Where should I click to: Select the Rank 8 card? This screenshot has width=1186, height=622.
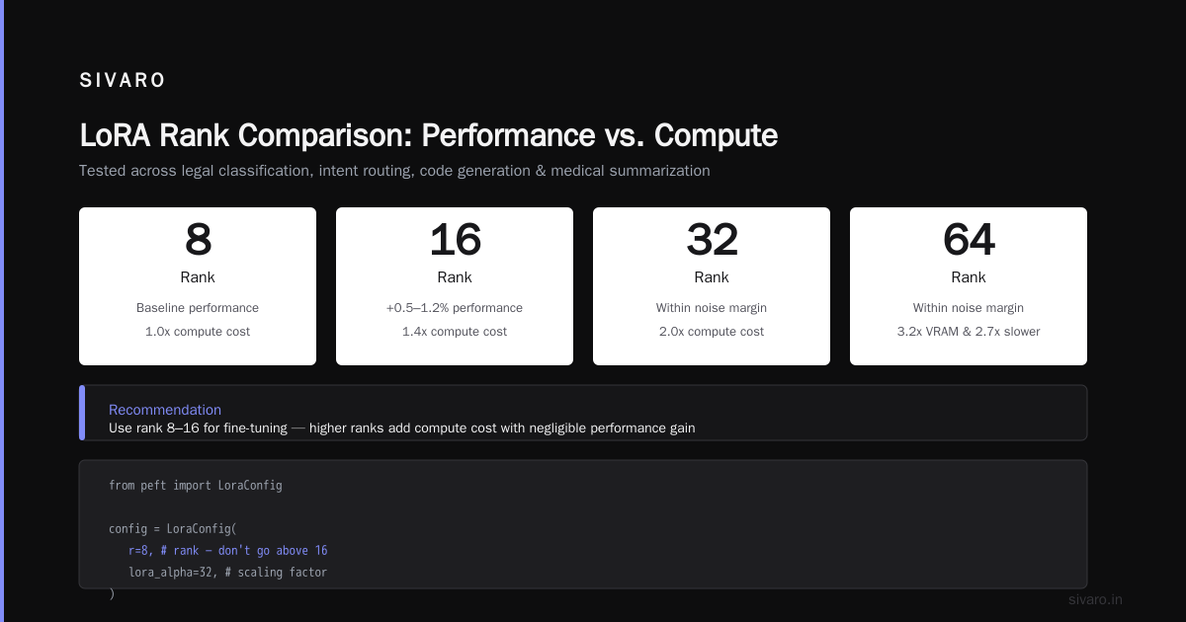198,286
